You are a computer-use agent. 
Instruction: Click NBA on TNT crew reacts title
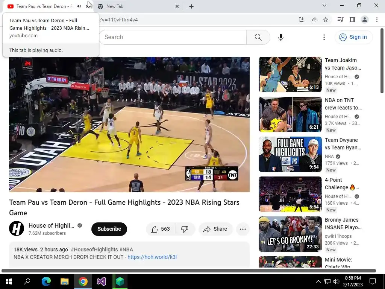(x=343, y=104)
